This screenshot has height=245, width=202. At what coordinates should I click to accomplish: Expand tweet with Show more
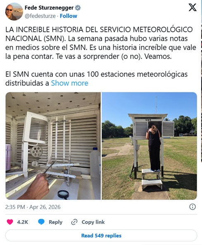[x=69, y=83]
